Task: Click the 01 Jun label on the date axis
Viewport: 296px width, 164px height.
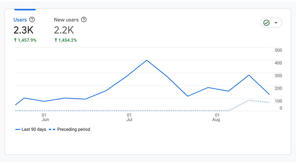Action: coord(45,117)
